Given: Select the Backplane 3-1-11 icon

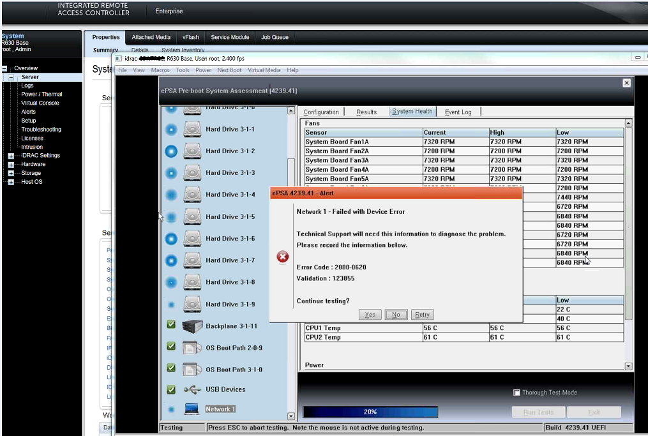Looking at the screenshot, I should coord(192,324).
